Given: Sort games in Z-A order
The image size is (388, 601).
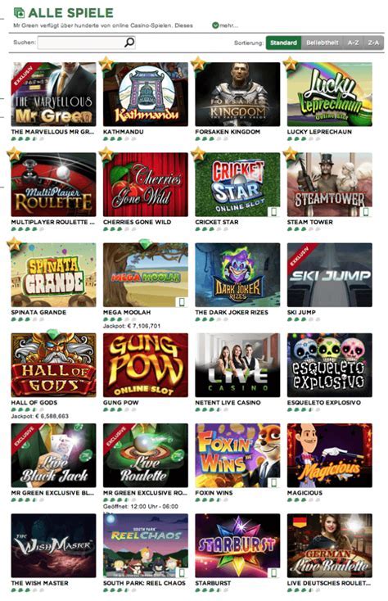Looking at the screenshot, I should point(373,43).
